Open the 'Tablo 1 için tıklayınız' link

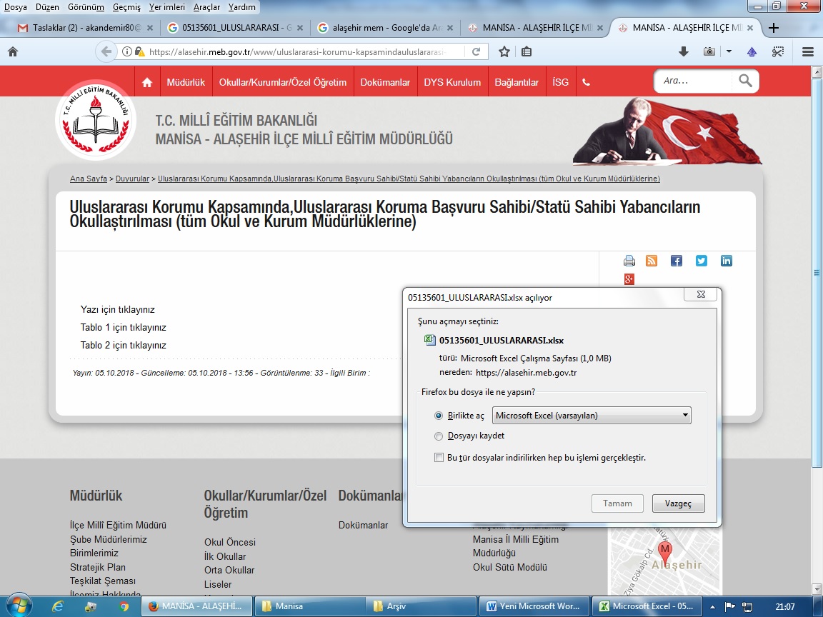click(124, 327)
